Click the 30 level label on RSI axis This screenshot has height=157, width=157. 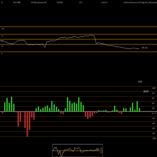[x=2, y=46]
